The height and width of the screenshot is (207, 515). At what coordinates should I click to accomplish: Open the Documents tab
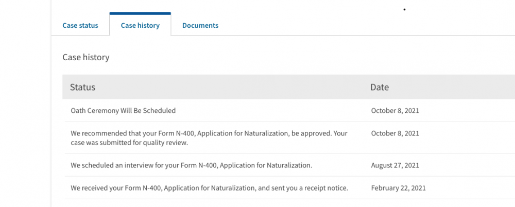pyautogui.click(x=200, y=25)
